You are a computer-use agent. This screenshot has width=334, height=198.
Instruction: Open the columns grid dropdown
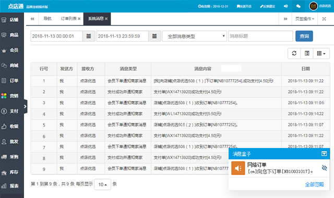321,53
